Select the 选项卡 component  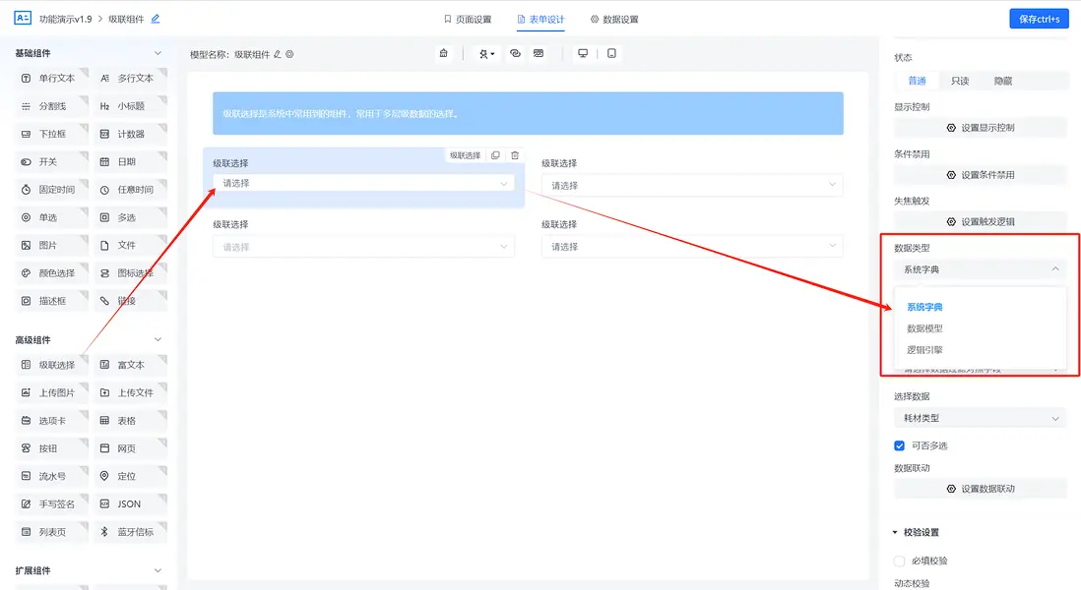[52, 421]
